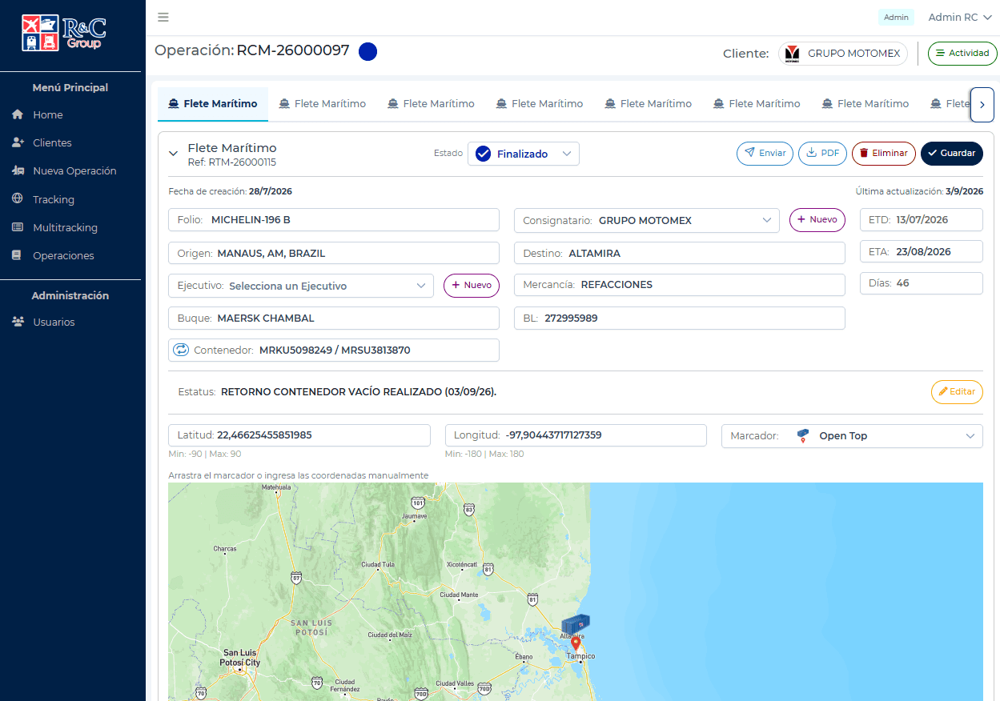Click the Origen field MANAUS, AM, BRAZIL
This screenshot has width=1000, height=701.
pyautogui.click(x=334, y=253)
